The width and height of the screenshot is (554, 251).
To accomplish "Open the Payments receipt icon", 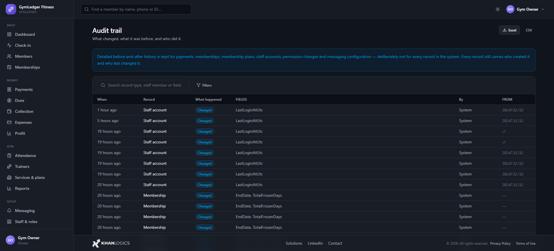I will [x=9, y=89].
